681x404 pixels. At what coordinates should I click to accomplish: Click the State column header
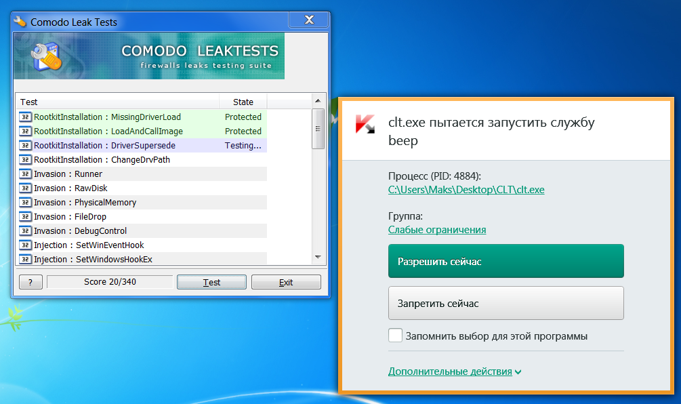(x=243, y=102)
